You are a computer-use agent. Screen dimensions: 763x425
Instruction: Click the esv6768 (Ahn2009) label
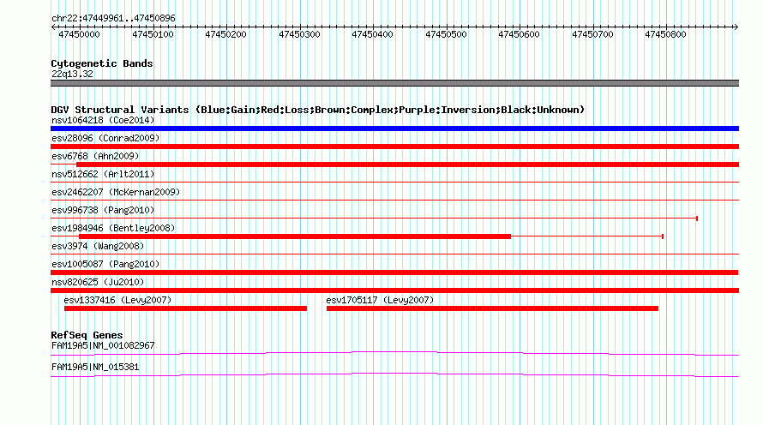tap(95, 156)
